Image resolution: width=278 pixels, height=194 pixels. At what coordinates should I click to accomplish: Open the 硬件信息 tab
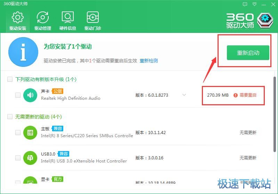68,21
